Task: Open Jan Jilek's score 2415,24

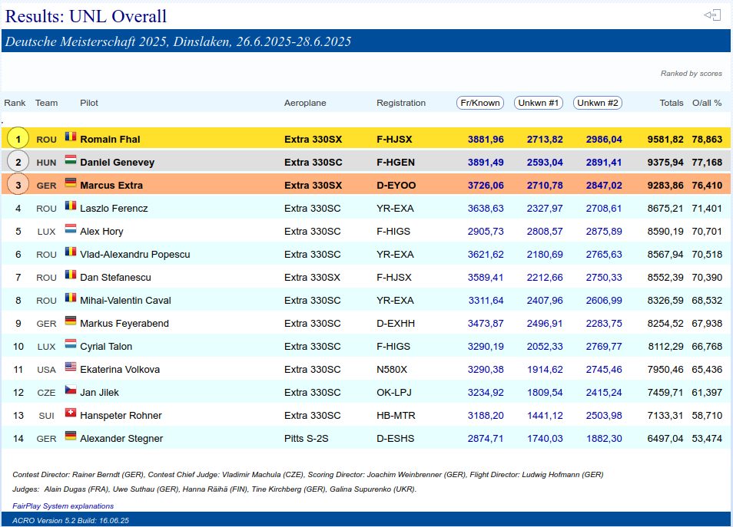Action: tap(604, 393)
